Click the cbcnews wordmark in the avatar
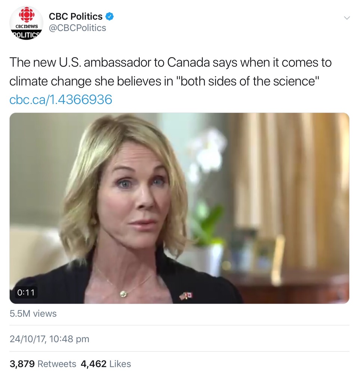Image resolution: width=360 pixels, height=374 pixels. click(26, 27)
